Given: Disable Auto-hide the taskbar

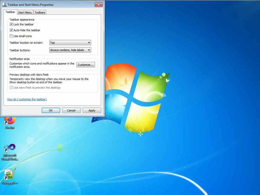Looking at the screenshot, I should [11, 30].
